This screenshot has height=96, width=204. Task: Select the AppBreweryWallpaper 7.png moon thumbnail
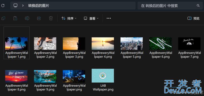(x=189, y=44)
